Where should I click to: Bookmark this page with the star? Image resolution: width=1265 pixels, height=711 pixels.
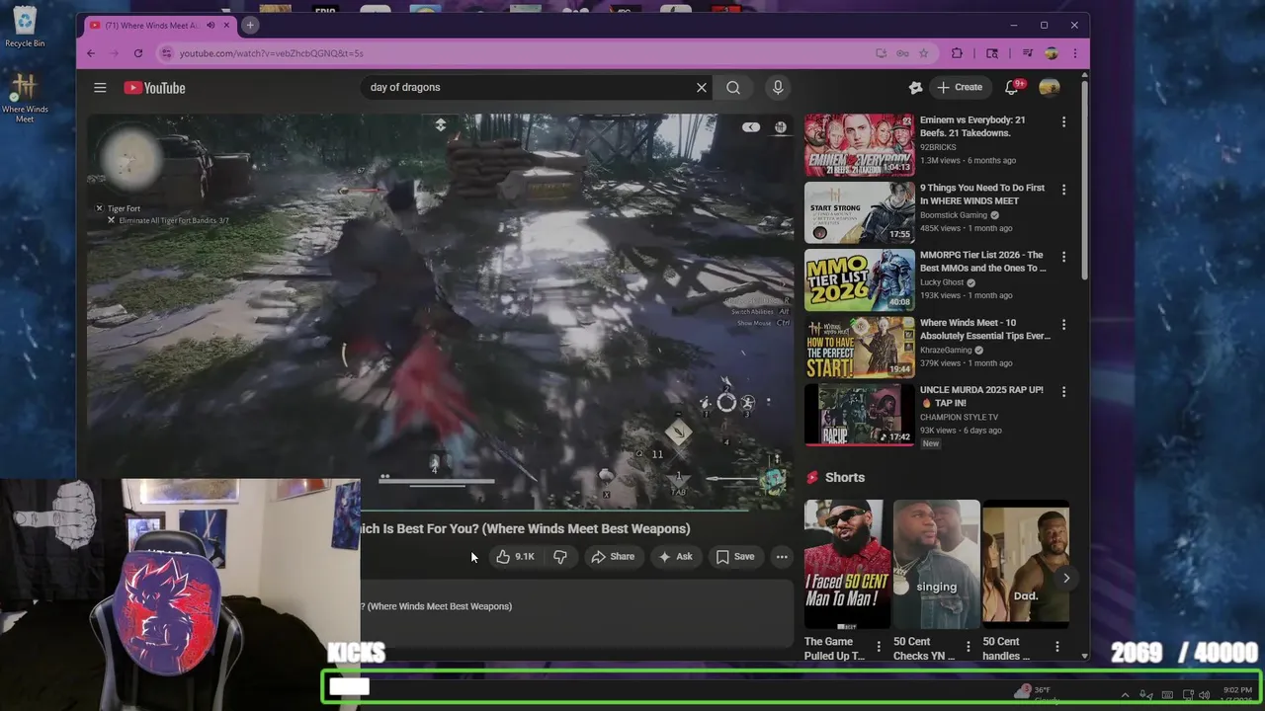pyautogui.click(x=924, y=53)
